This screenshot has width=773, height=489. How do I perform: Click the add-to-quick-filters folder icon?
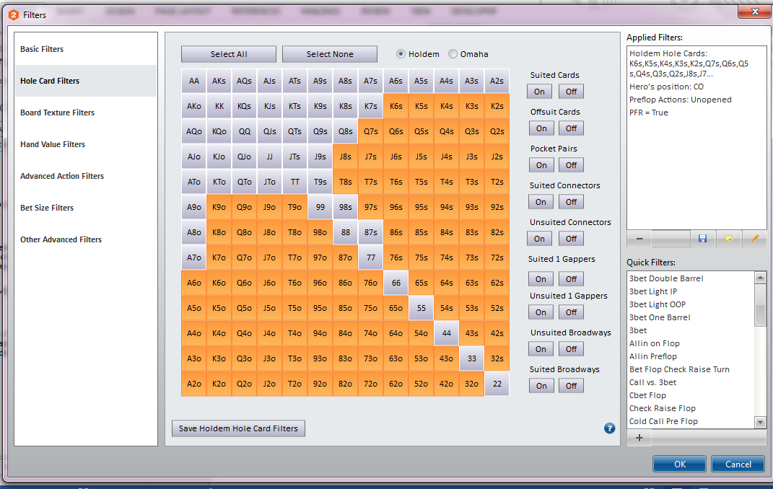[729, 238]
